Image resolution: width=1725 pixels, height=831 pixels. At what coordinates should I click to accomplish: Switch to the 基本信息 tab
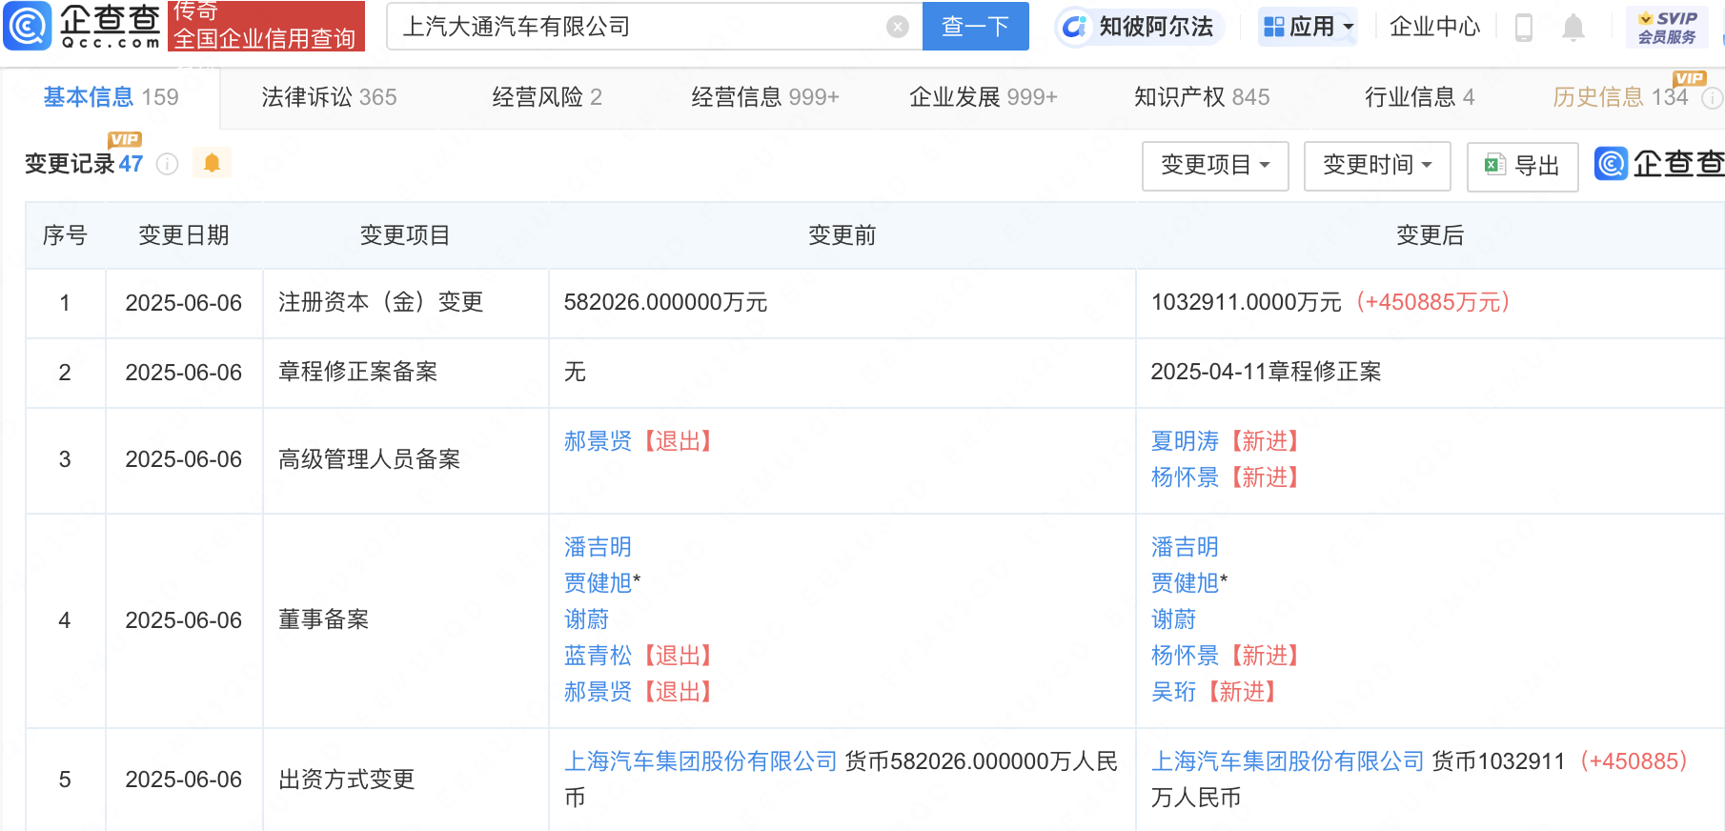click(x=111, y=97)
